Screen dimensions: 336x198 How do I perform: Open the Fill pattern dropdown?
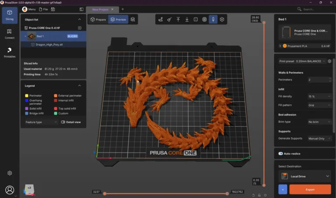pos(319,105)
